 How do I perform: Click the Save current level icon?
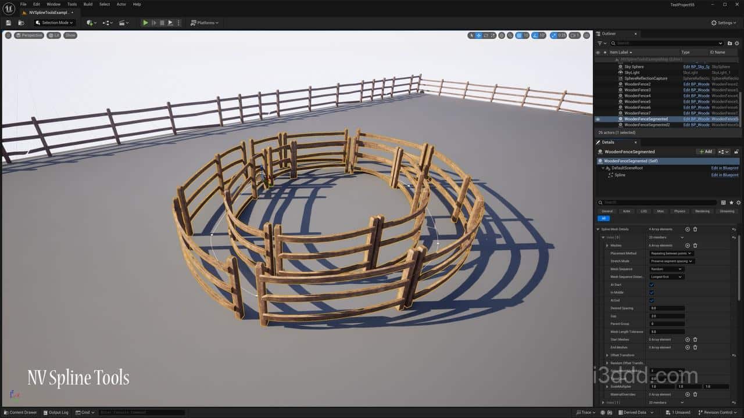pyautogui.click(x=9, y=23)
